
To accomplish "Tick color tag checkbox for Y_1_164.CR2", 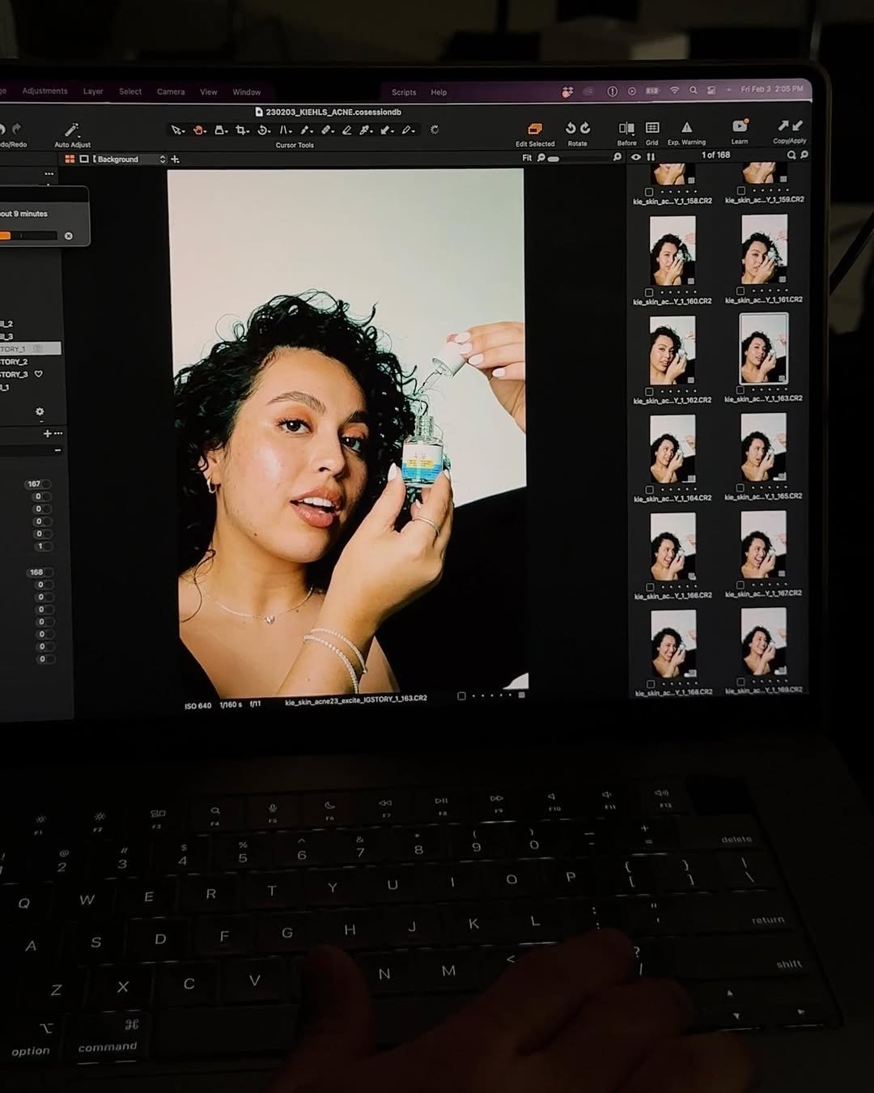I will [649, 490].
